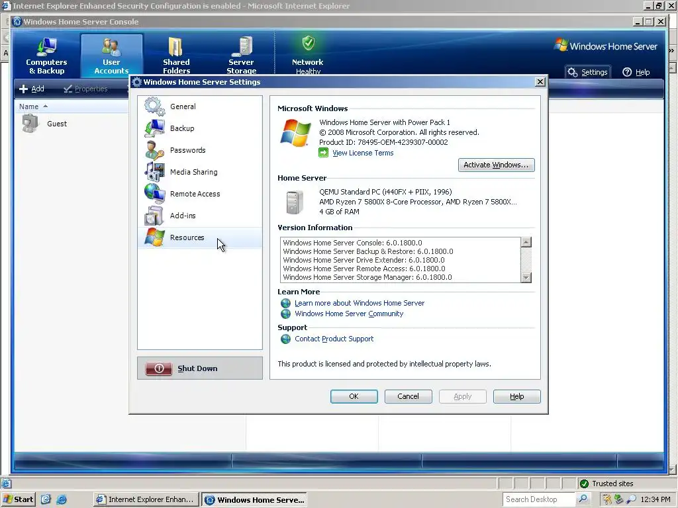Click globe icon beside Contact Product Support
The width and height of the screenshot is (678, 508).
(286, 339)
